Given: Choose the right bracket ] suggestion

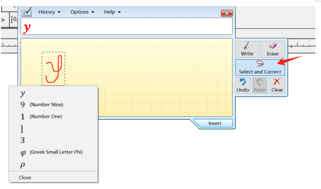Looking at the screenshot, I should click(53, 128).
